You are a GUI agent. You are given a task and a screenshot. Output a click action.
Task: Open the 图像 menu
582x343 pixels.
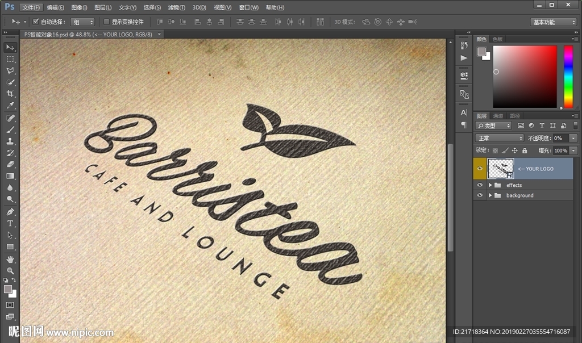[x=79, y=7]
